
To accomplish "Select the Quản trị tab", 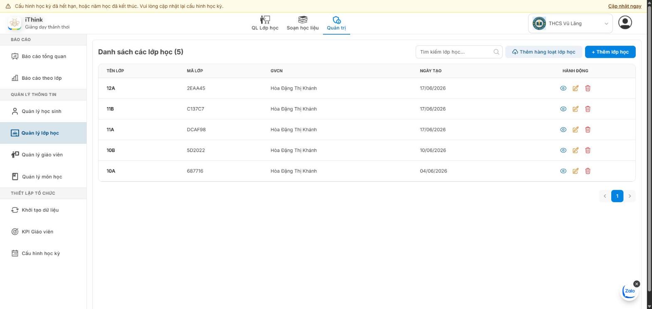I will (x=336, y=23).
